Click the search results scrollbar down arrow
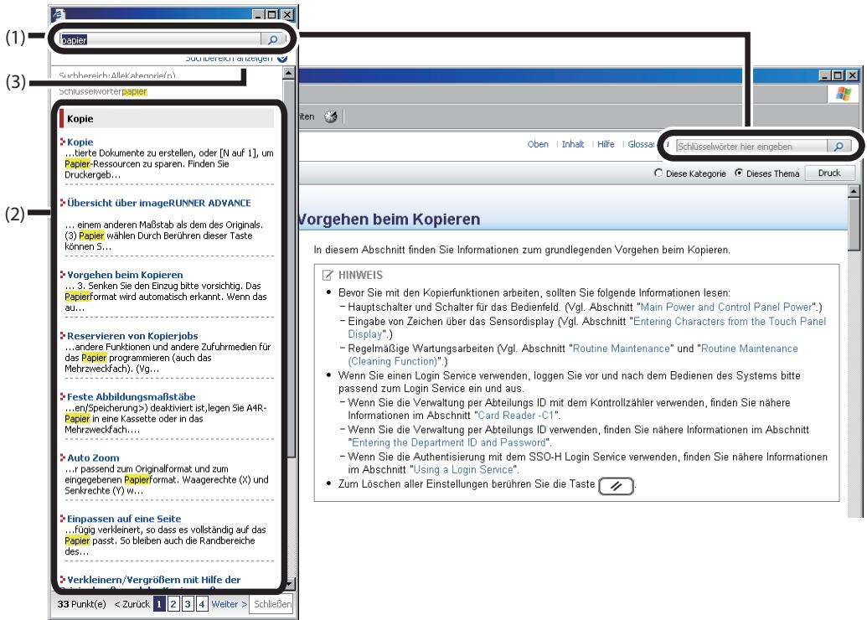The width and height of the screenshot is (867, 620). 290,585
